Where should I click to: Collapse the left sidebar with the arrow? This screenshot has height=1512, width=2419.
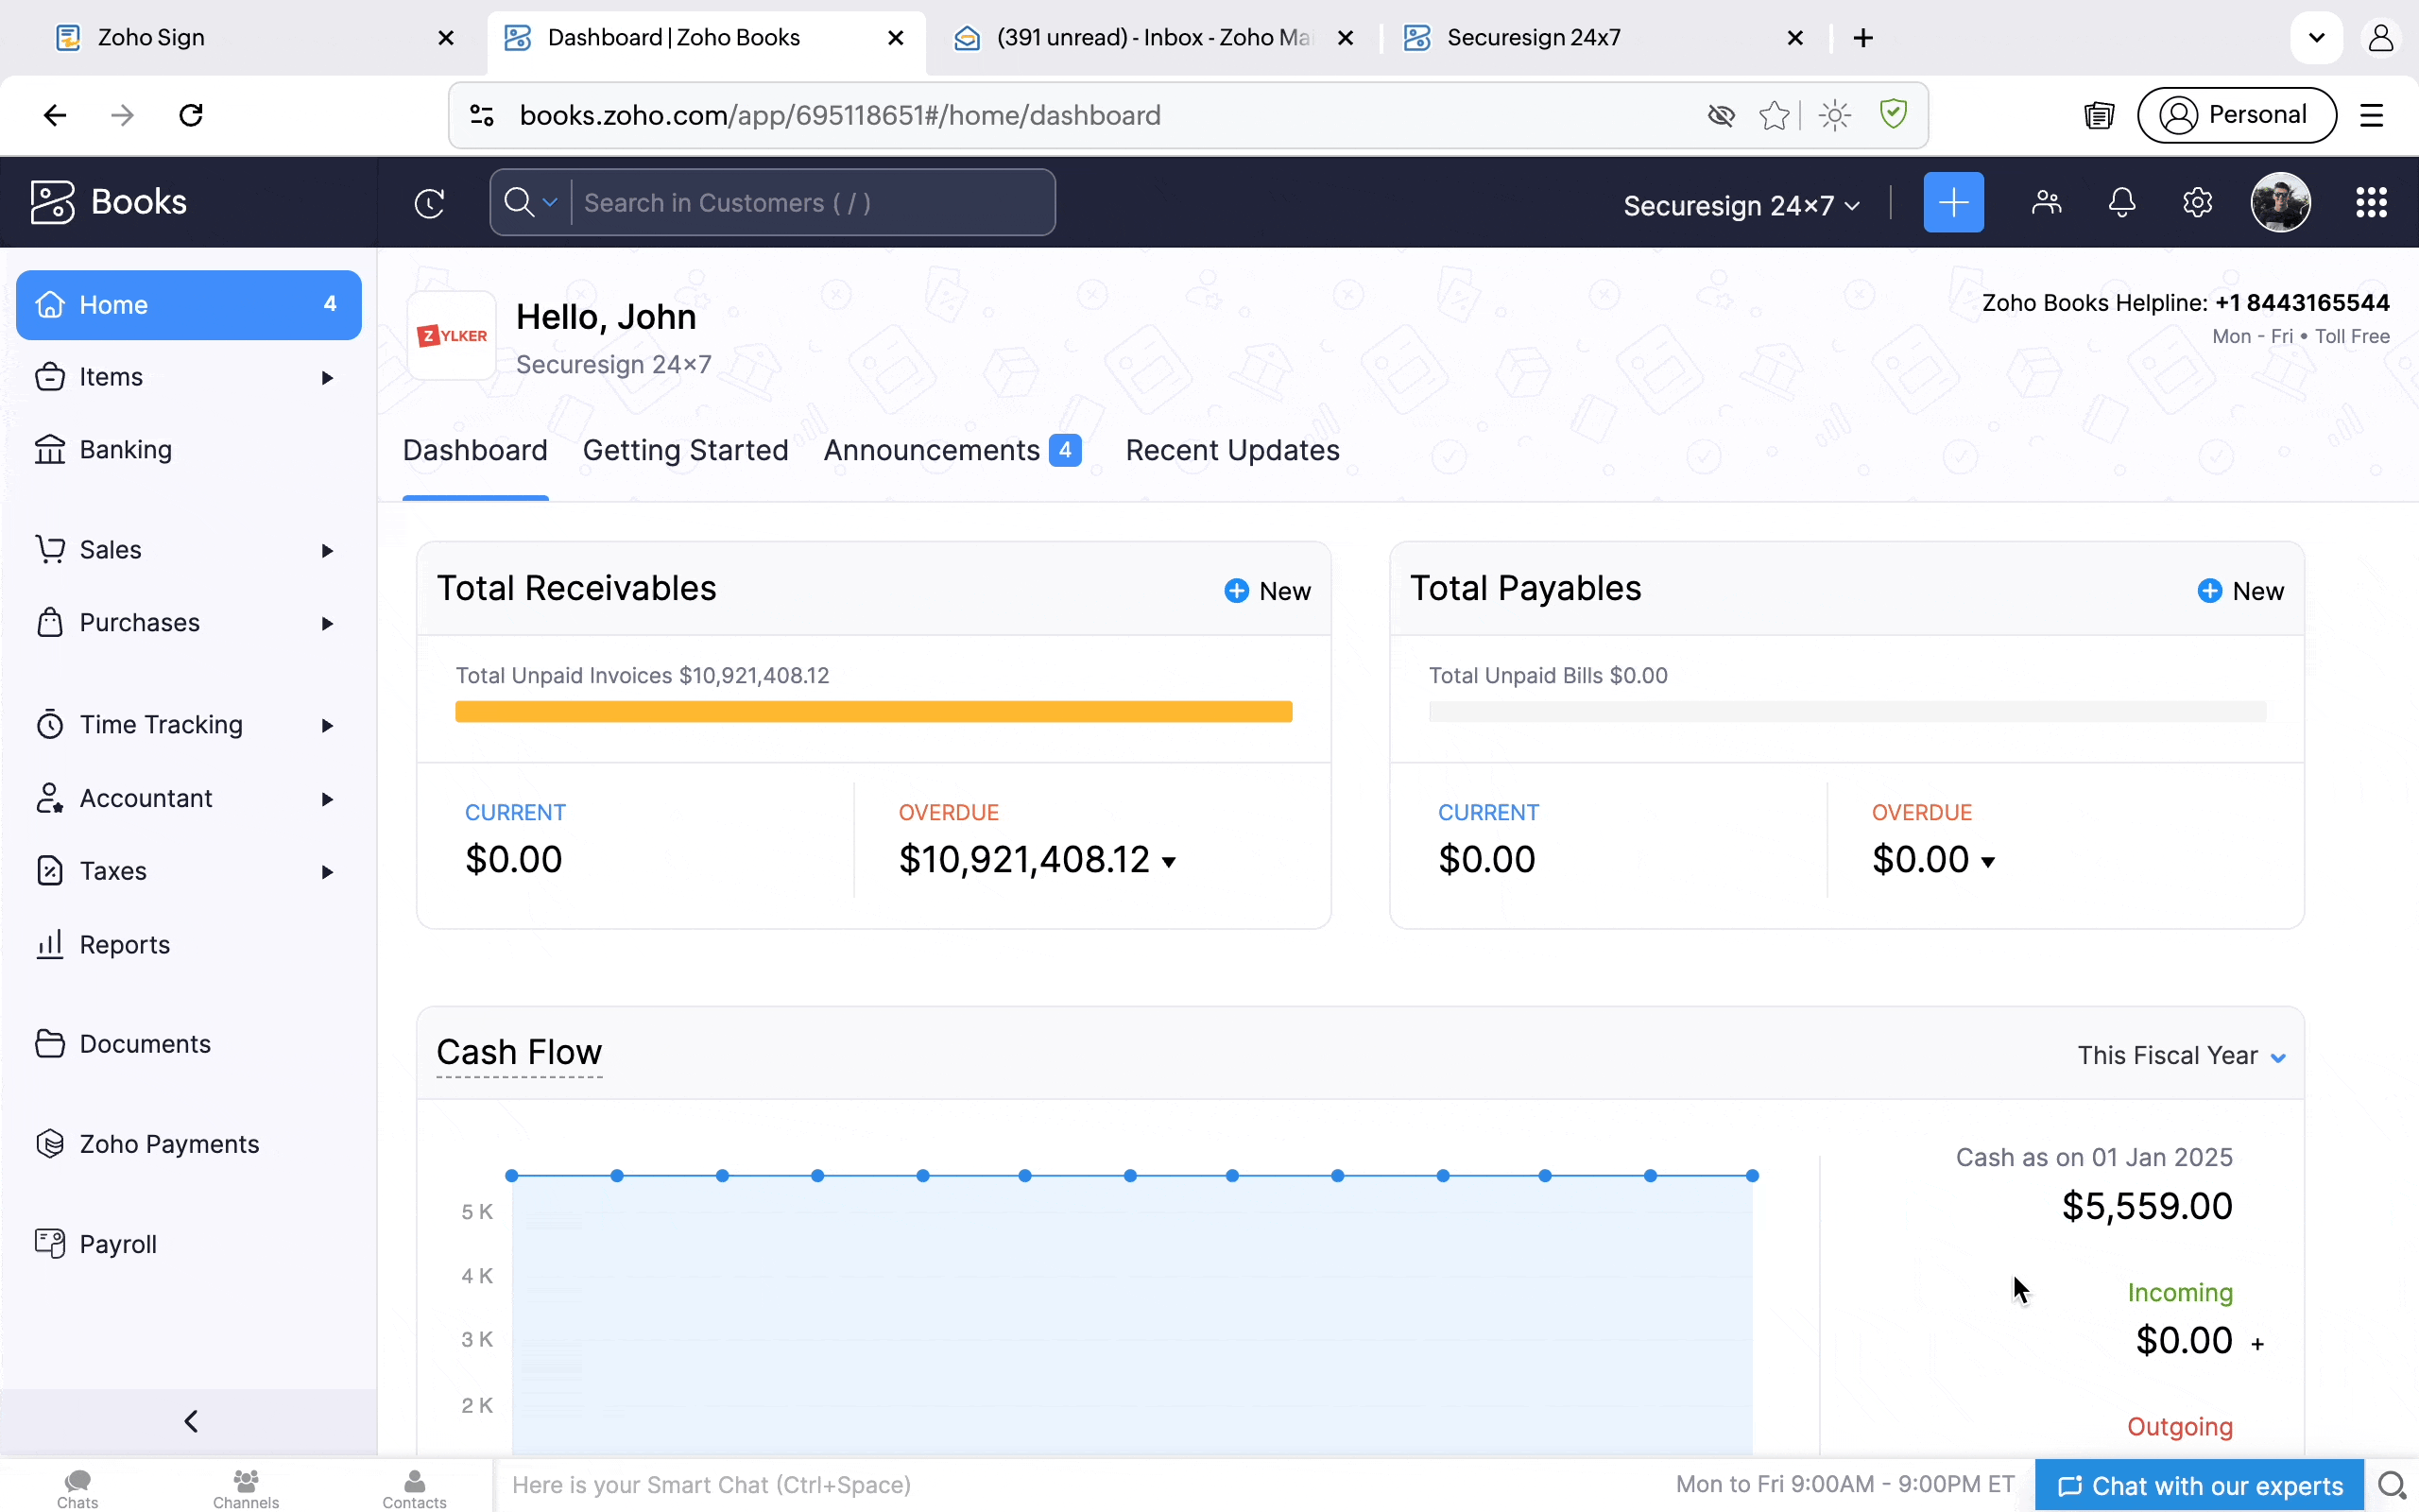click(x=190, y=1421)
